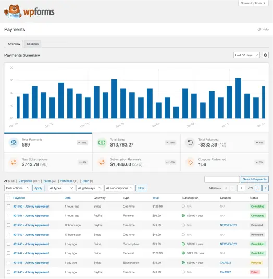Open the Bulk actions dropdown
Viewport: 273px width, 279px height.
pos(18,188)
